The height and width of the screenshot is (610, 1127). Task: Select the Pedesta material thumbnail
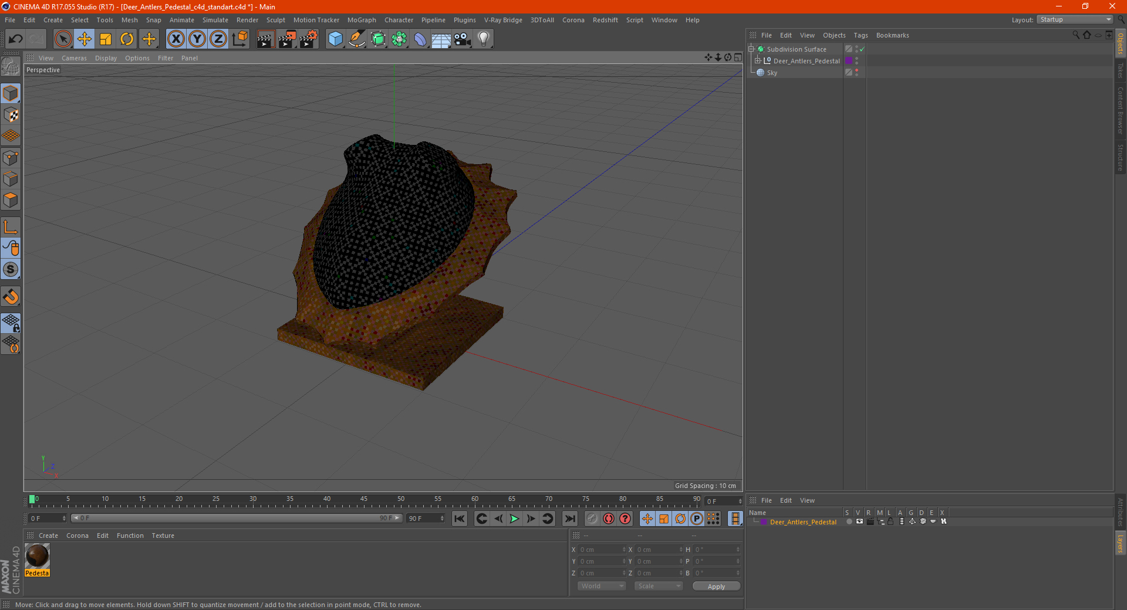(37, 555)
